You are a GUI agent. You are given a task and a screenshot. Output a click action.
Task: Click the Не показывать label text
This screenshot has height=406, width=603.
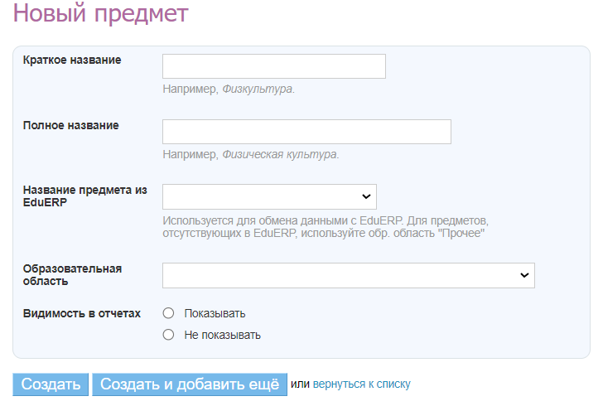pyautogui.click(x=222, y=335)
